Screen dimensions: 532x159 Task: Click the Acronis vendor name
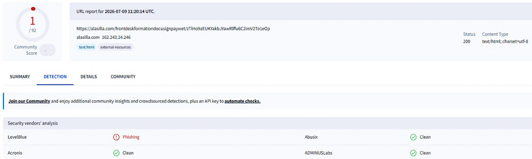pos(15,153)
